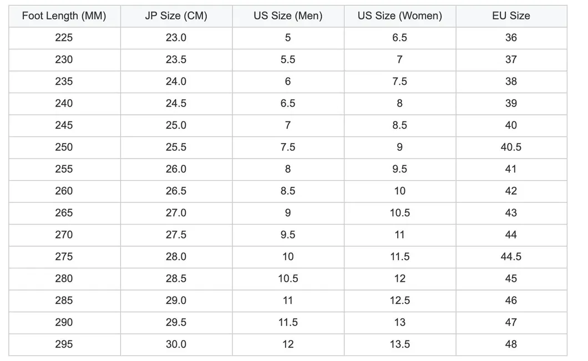Select EU size 48 cell

[x=511, y=344]
